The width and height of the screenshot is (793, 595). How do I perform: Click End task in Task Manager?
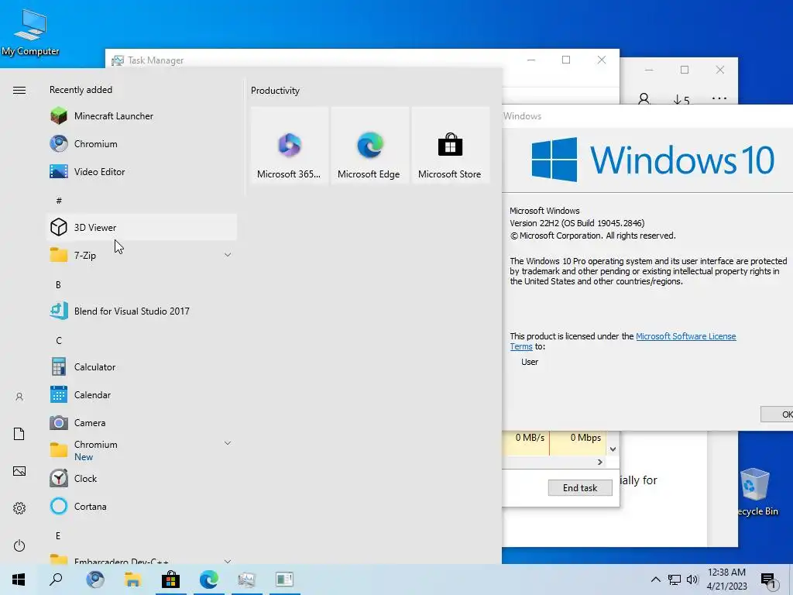coord(580,488)
